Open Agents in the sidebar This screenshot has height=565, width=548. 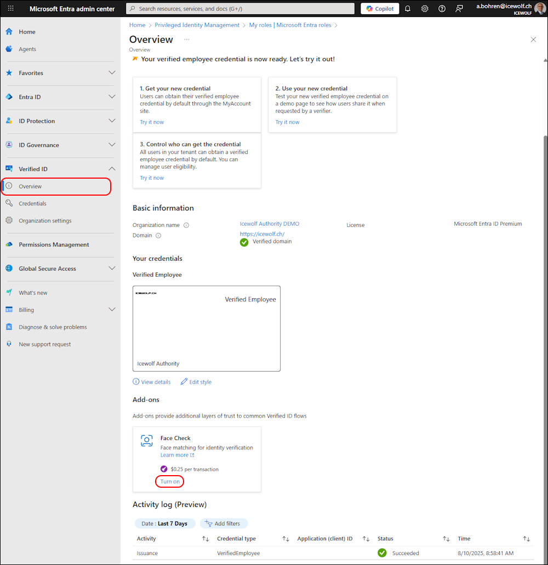click(x=27, y=49)
